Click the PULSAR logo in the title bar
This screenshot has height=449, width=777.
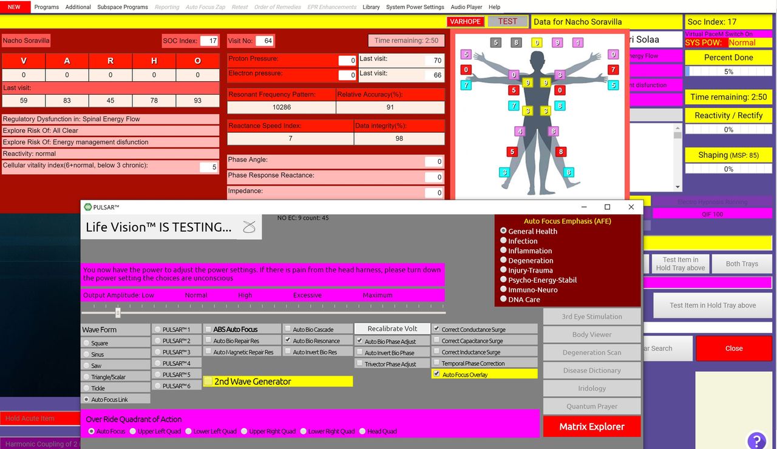click(x=88, y=207)
